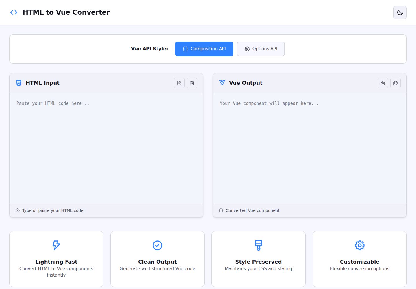Copy the Vue output to clipboard
The height and width of the screenshot is (289, 416).
[395, 83]
